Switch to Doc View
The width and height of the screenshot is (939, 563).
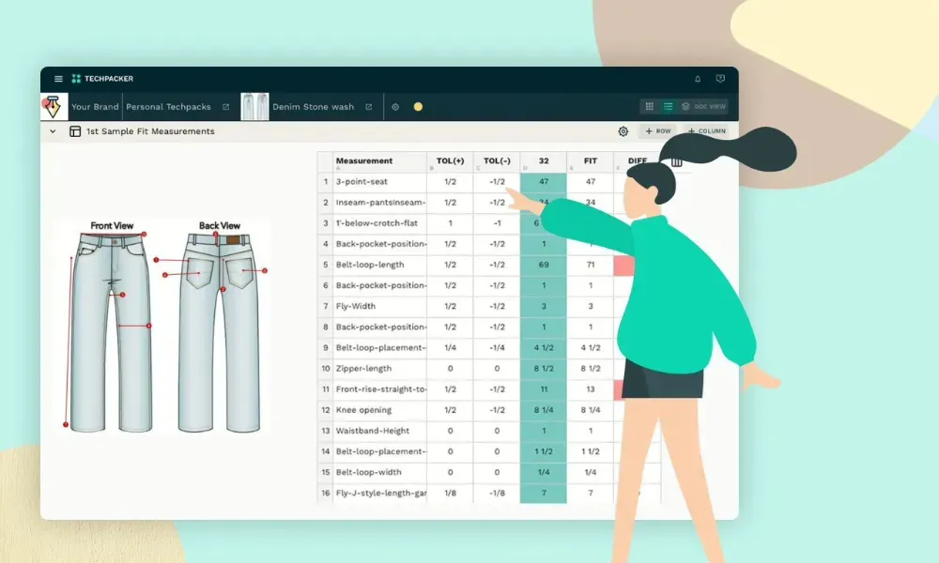pos(703,106)
